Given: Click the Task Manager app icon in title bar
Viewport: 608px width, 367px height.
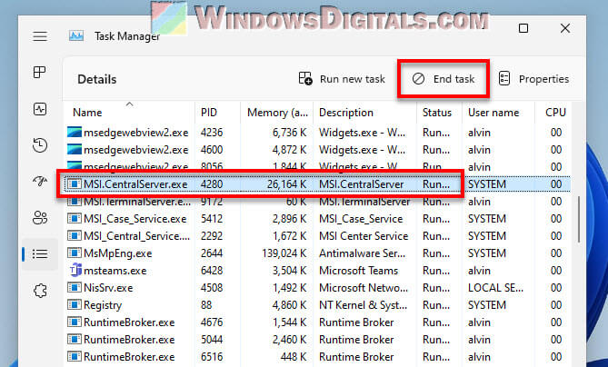Looking at the screenshot, I should (x=76, y=36).
